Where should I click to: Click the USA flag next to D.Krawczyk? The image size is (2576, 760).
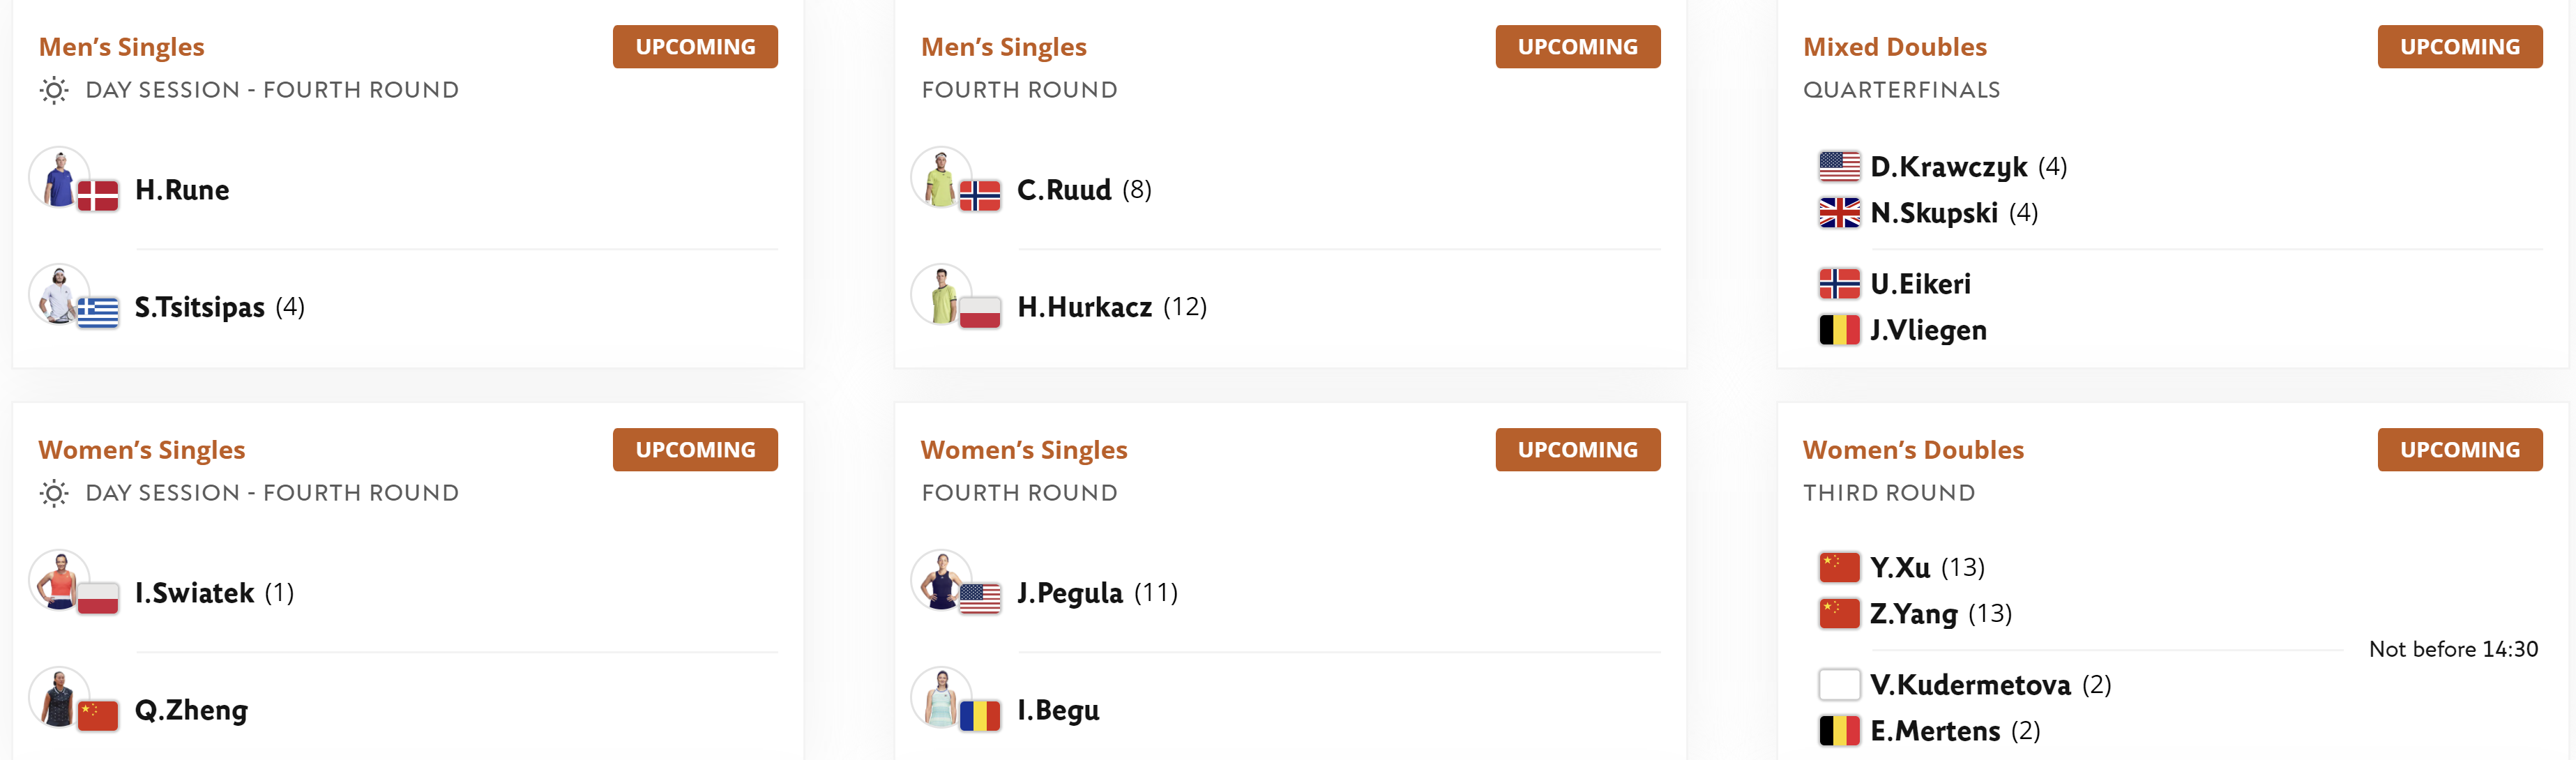coord(1839,166)
